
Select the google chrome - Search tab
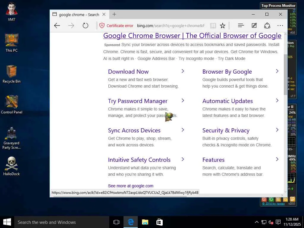(79, 15)
